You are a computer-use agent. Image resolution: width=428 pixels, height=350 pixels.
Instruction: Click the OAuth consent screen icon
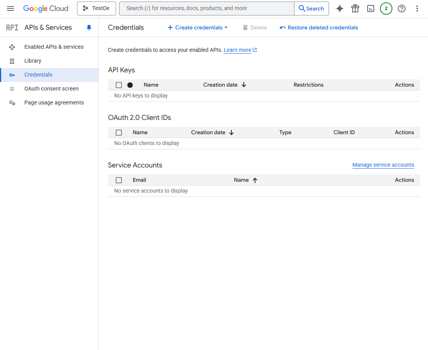click(12, 89)
